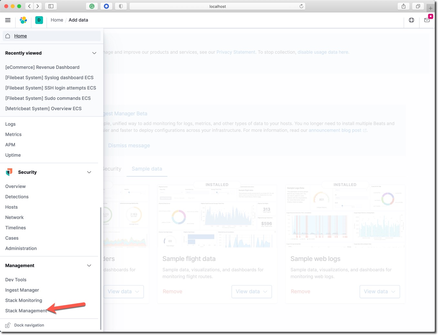Click disable usage data here link
438x335 pixels.
pyautogui.click(x=323, y=52)
